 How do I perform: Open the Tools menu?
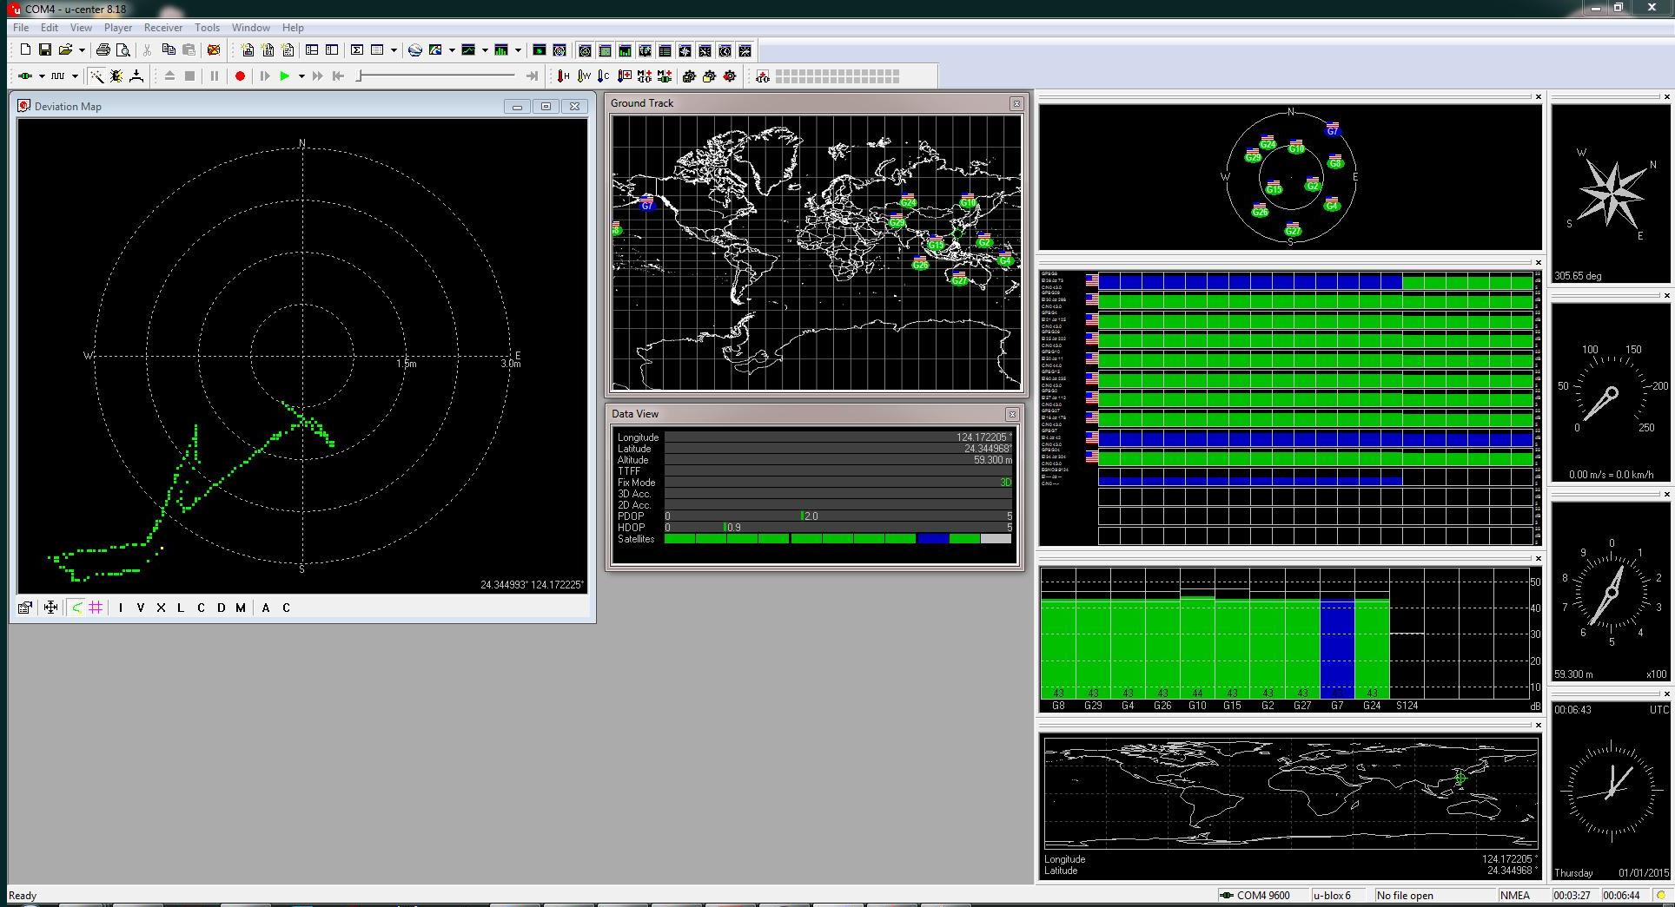[x=207, y=28]
